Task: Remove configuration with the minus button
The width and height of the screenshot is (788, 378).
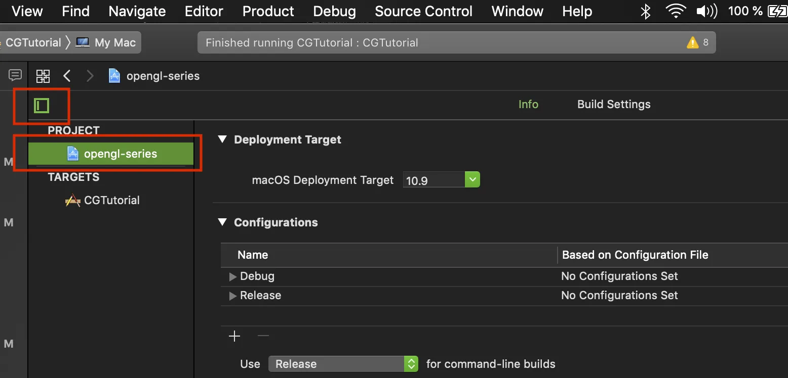Action: [x=263, y=337]
